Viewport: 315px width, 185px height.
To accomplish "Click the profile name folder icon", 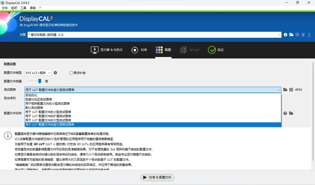I will [x=291, y=113].
